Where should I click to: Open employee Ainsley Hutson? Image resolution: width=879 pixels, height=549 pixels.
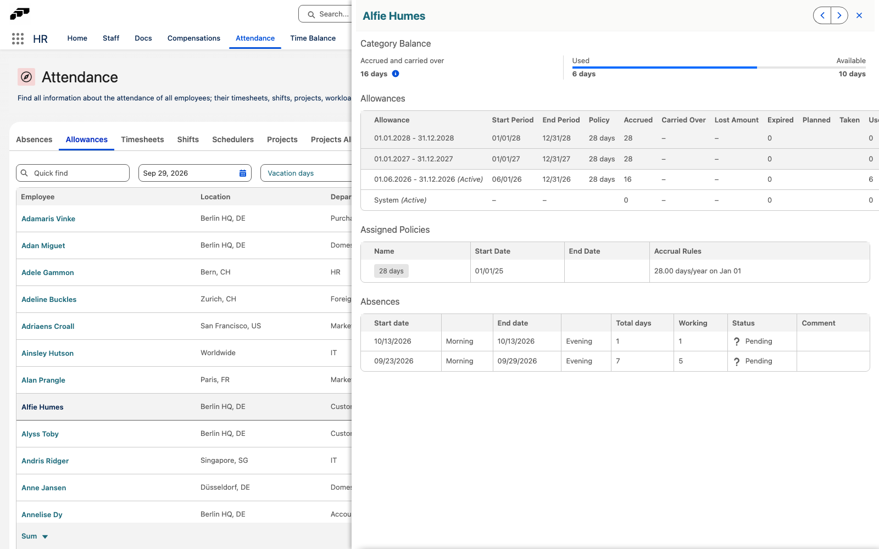pos(48,353)
